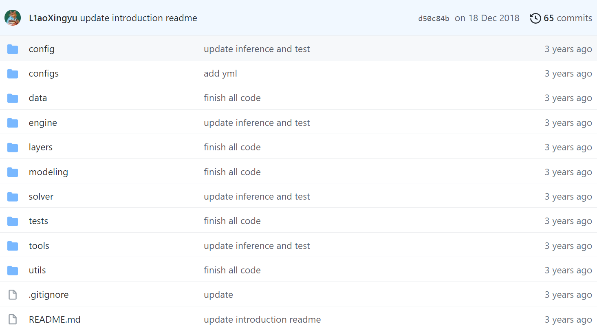Click the L1aoXingyu user avatar
Viewport: 597px width, 330px height.
point(13,18)
